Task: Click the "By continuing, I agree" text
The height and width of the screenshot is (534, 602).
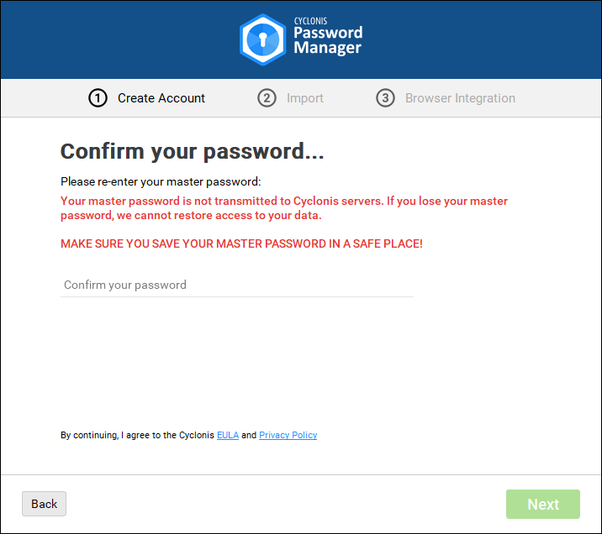Action: click(138, 435)
